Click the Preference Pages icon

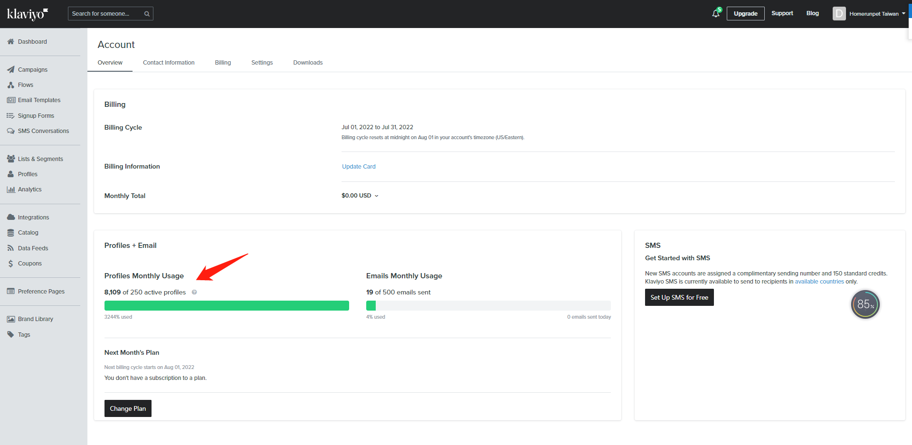click(10, 292)
